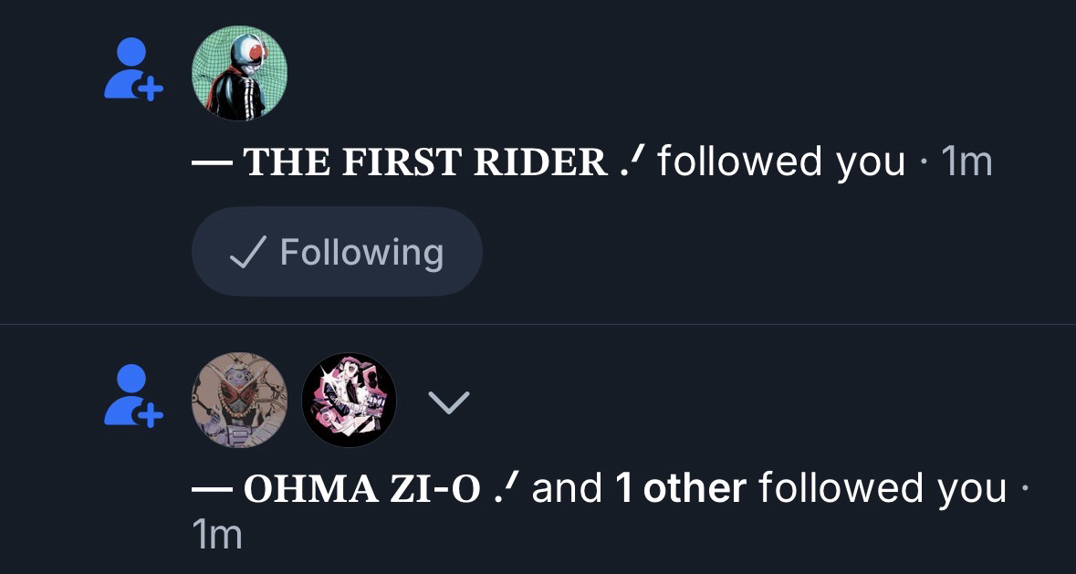This screenshot has height=574, width=1076.
Task: Select "followed you" text in OHMA ZI-O notification
Action: coord(883,489)
